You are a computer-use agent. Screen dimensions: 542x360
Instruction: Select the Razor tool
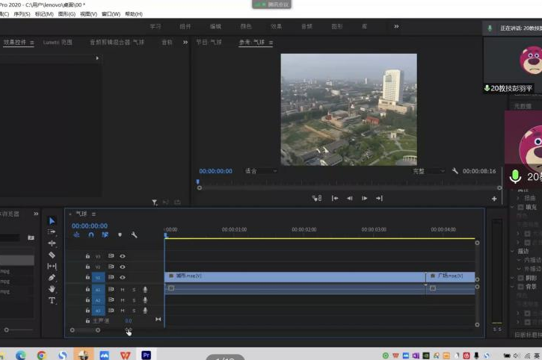(x=52, y=255)
